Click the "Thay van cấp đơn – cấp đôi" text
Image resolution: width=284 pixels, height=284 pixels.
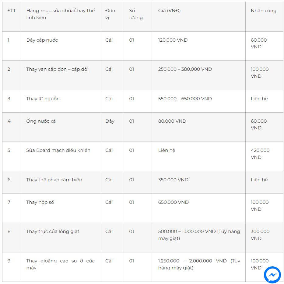pyautogui.click(x=57, y=69)
